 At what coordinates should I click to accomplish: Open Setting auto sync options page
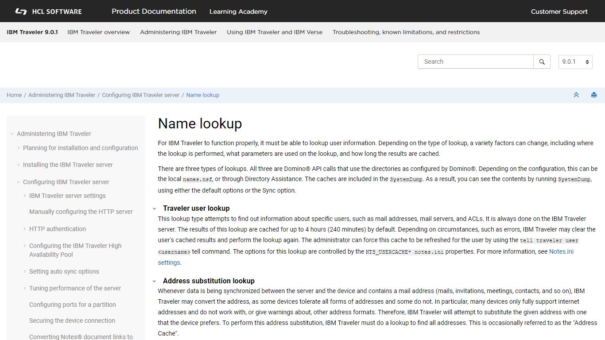(64, 271)
